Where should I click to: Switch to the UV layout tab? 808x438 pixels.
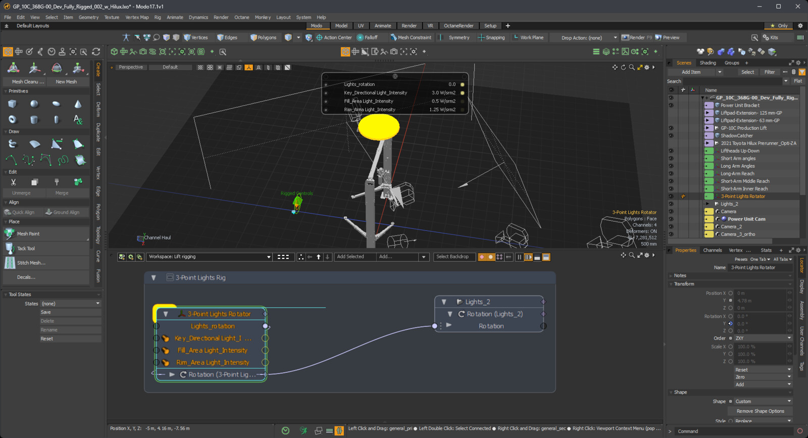361,26
